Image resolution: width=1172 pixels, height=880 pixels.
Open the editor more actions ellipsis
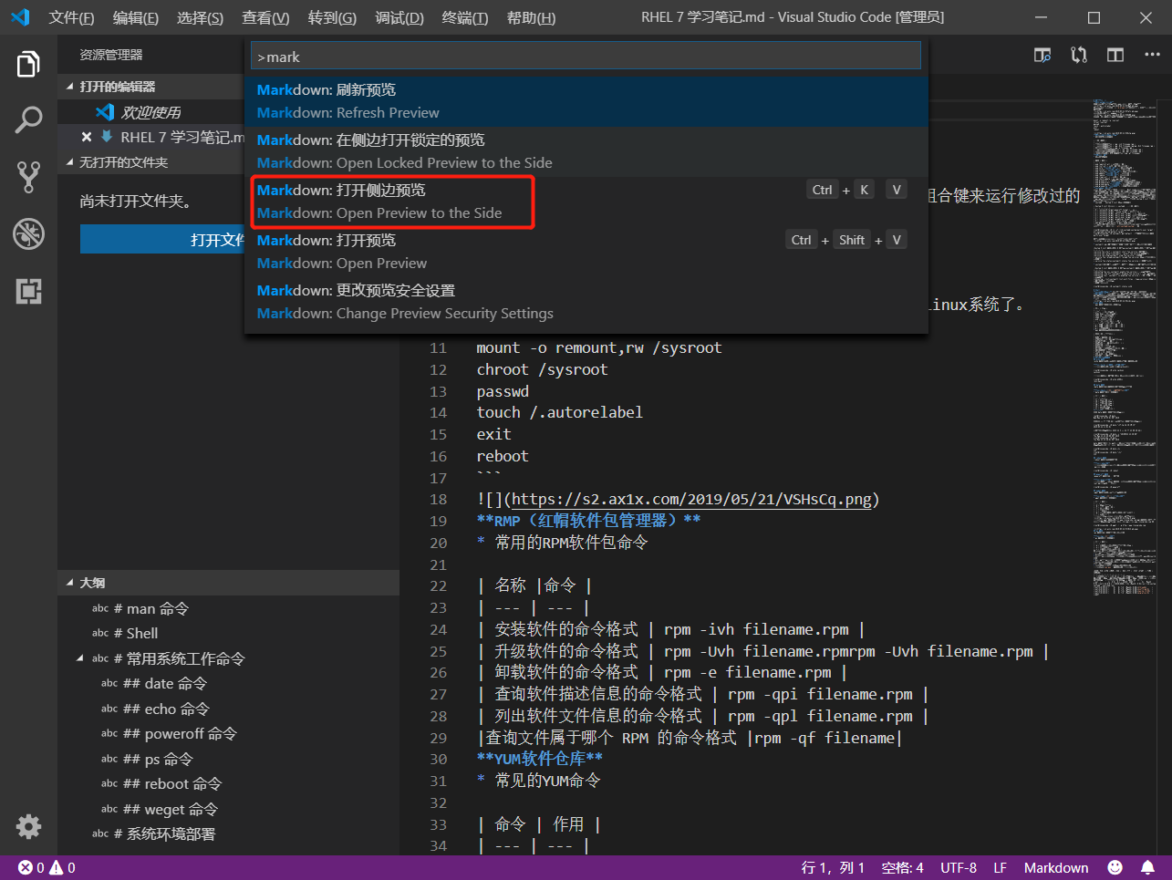1152,55
